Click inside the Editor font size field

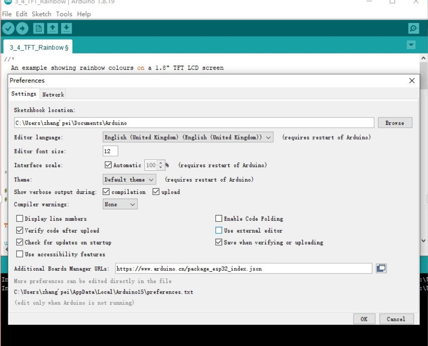tap(110, 151)
